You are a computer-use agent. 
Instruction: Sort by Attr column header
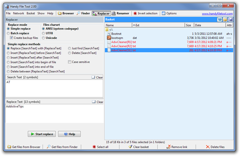tap(229, 25)
